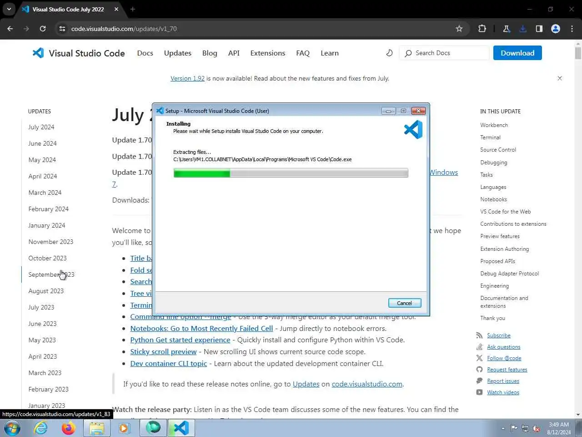Click the browser address bar URL
Image resolution: width=582 pixels, height=437 pixels.
(124, 29)
